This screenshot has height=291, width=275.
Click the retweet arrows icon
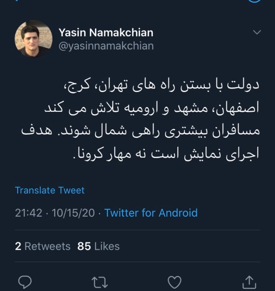coord(100,282)
